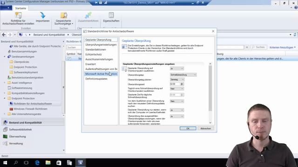Select Microsoft Active Protection page
This screenshot has width=298, height=167.
point(101,74)
